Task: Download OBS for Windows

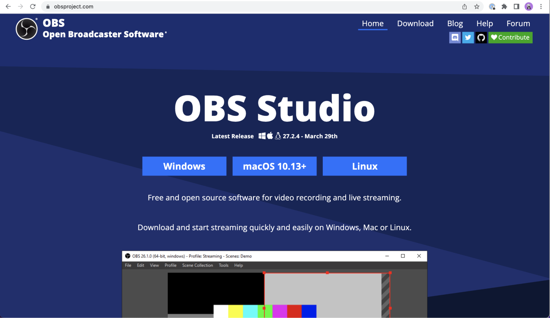Action: 184,166
